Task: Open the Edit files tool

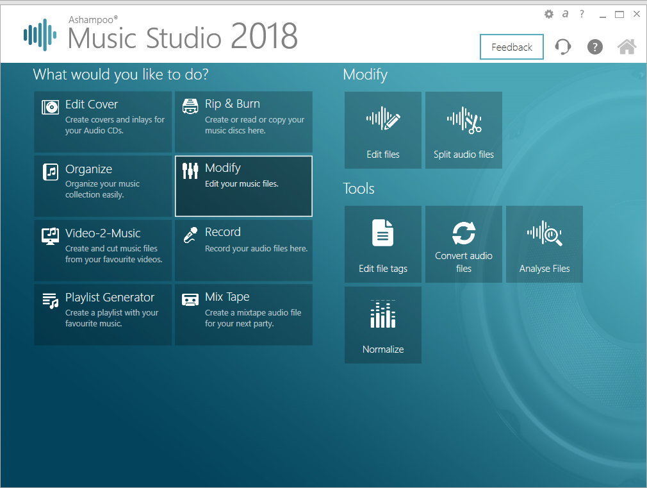Action: pos(382,130)
